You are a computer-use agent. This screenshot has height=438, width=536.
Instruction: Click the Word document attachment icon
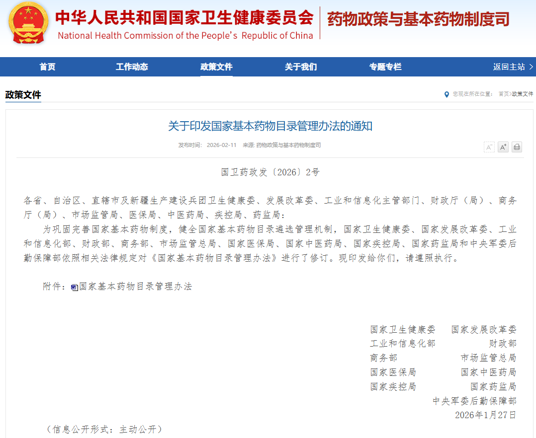click(75, 287)
